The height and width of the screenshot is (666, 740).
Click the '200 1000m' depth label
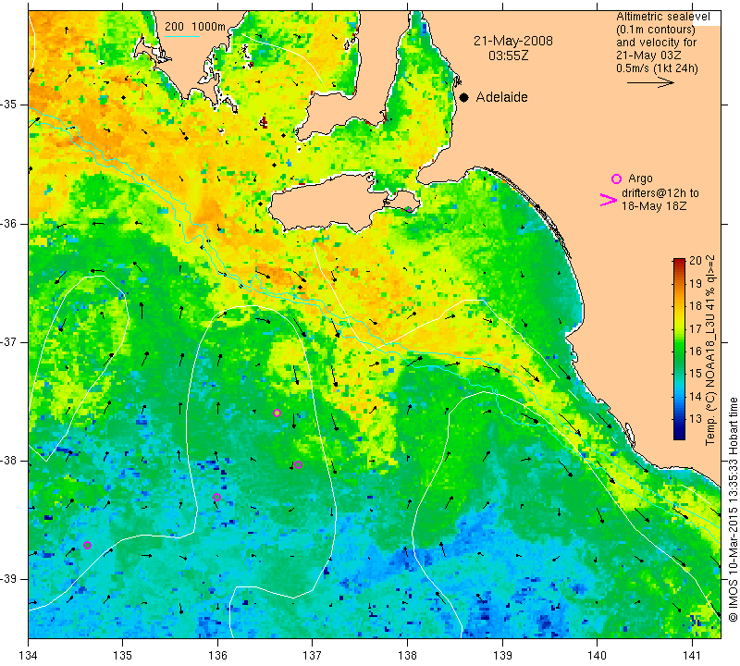pyautogui.click(x=195, y=27)
